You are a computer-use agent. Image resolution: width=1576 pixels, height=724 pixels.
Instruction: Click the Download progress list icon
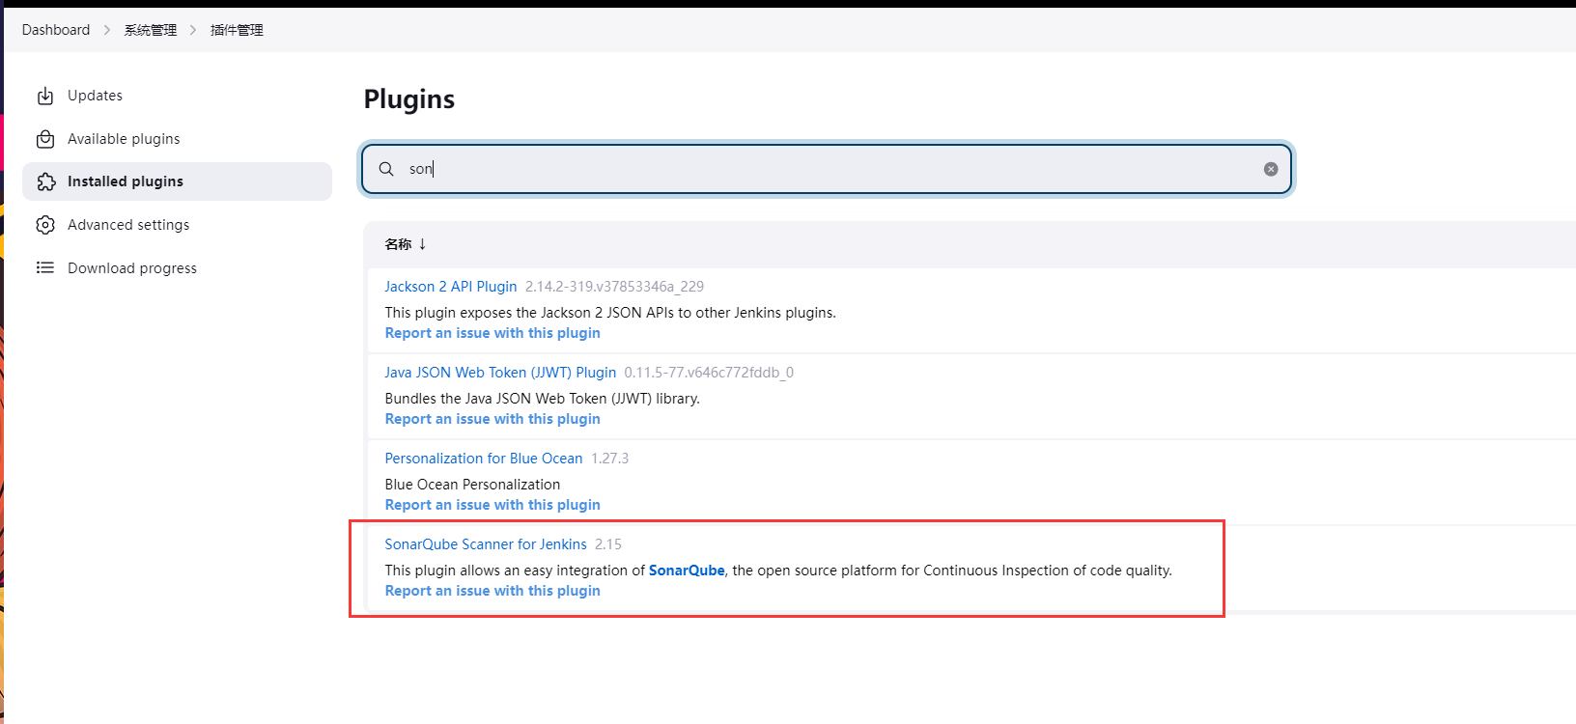tap(45, 267)
